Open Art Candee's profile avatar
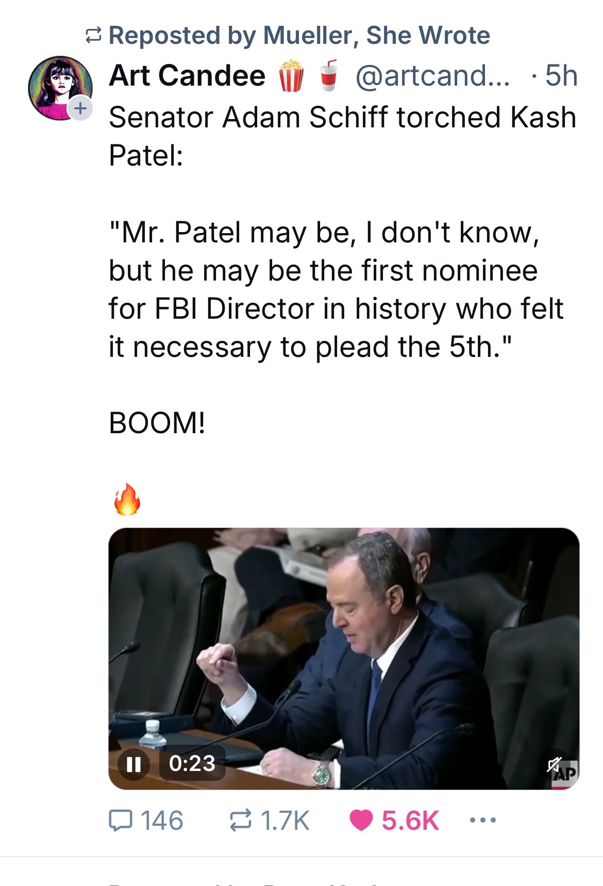Screen dimensions: 603x886 click(x=58, y=87)
